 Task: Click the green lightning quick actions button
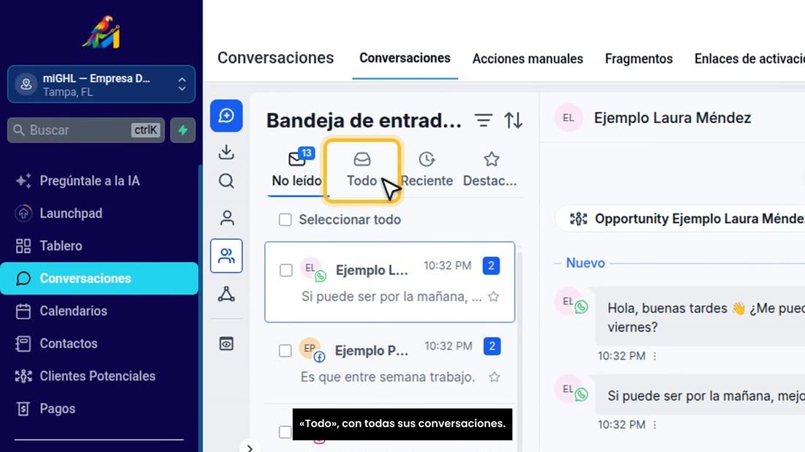coord(183,129)
